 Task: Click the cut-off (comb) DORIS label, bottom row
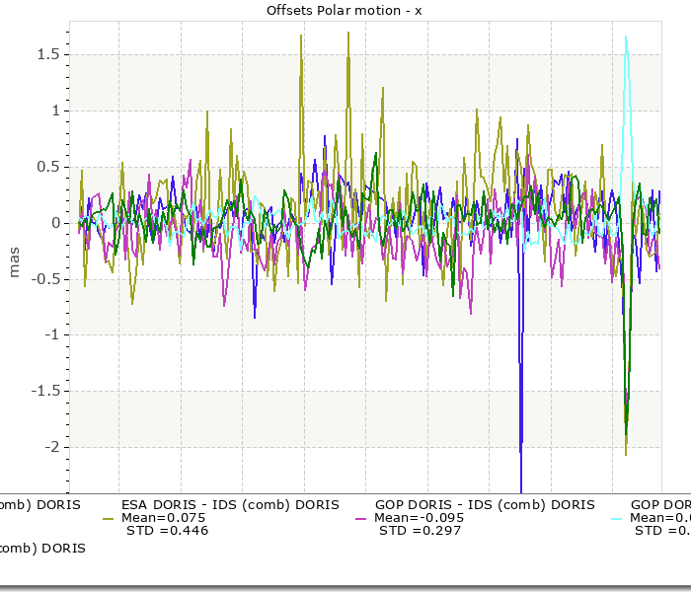42,548
